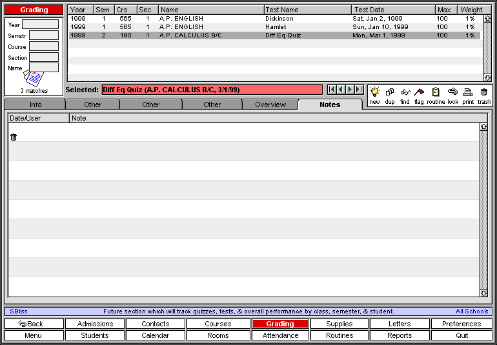The width and height of the screenshot is (497, 345).
Task: Click the dup duplicate record icon
Action: click(x=390, y=92)
